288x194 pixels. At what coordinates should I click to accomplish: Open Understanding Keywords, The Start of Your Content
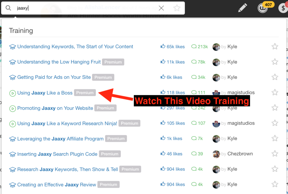[x=75, y=47]
